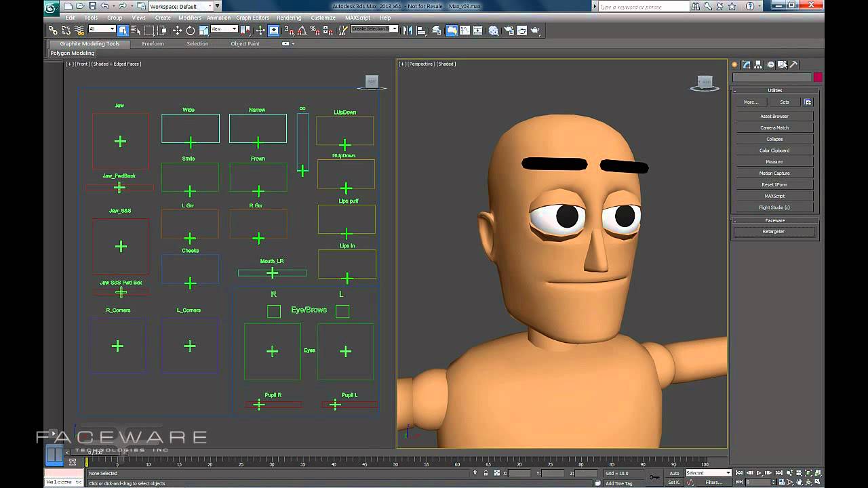Click the Reset XForm utility button
Image resolution: width=868 pixels, height=488 pixels.
[x=774, y=184]
